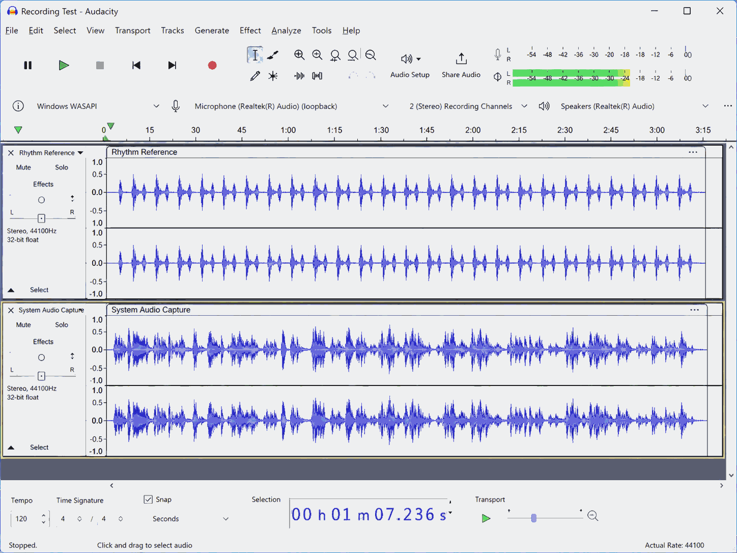The image size is (737, 553).
Task: Start playback with the green Play button
Action: click(64, 65)
